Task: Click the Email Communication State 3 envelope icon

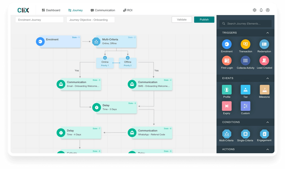Action: (61, 84)
